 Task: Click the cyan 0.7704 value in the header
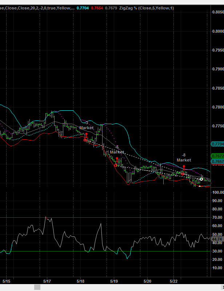(83, 8)
